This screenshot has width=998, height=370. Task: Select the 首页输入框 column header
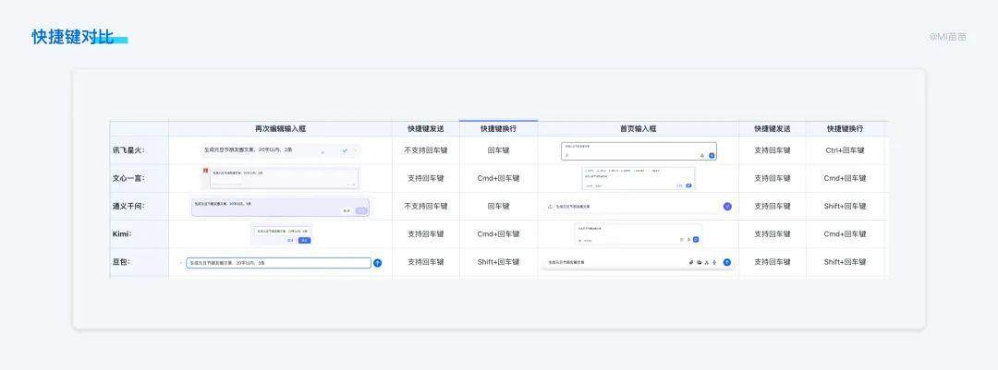tap(639, 128)
